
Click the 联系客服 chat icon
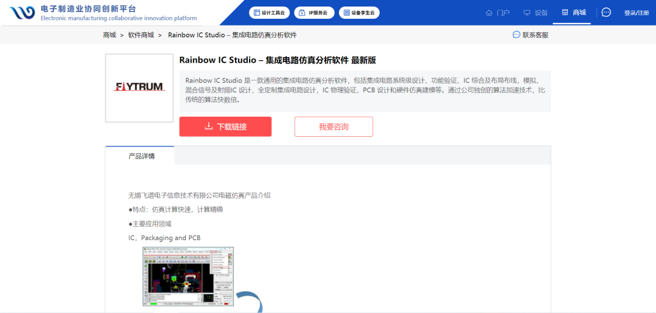coord(516,35)
